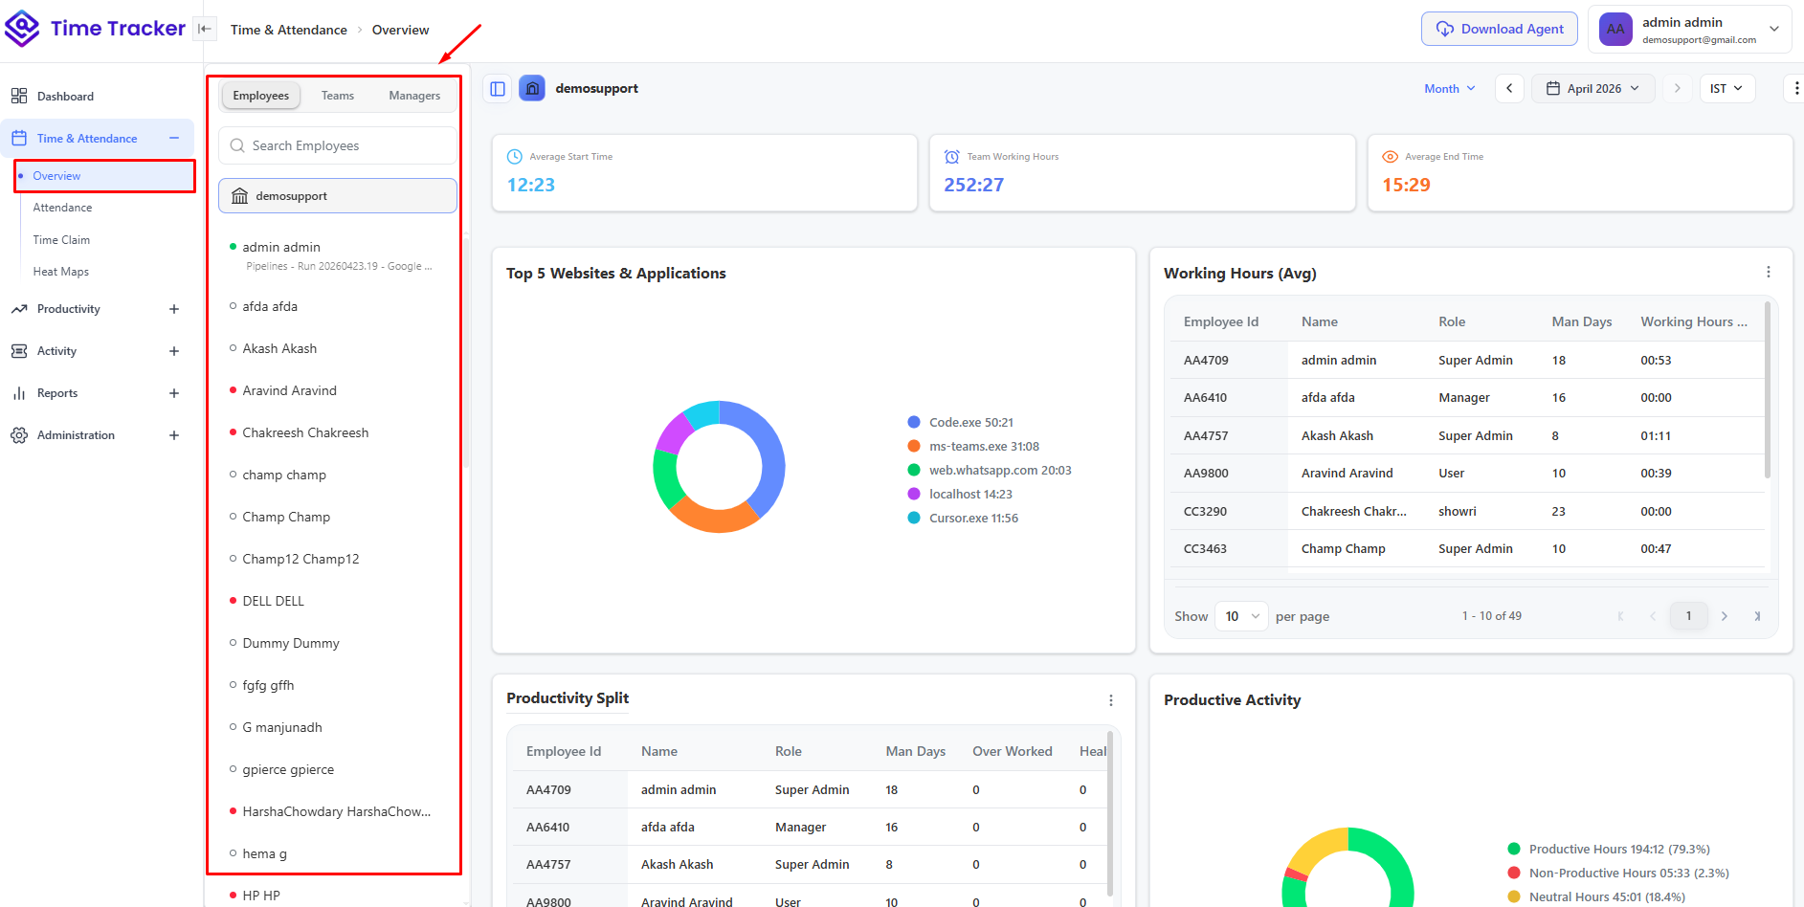Switch to the Managers tab
The width and height of the screenshot is (1804, 907).
click(x=414, y=96)
